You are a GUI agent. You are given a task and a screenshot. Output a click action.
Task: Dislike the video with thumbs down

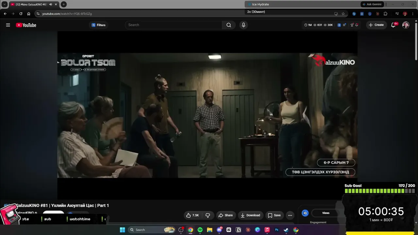[208, 215]
